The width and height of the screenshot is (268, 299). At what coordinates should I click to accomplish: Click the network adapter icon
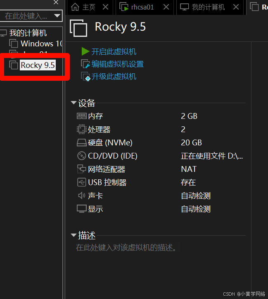pos(82,169)
